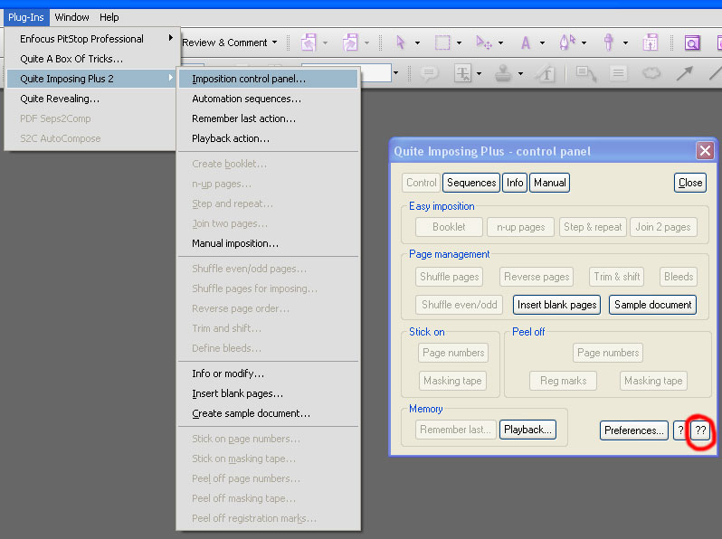Select the text box lines tool

[x=618, y=73]
